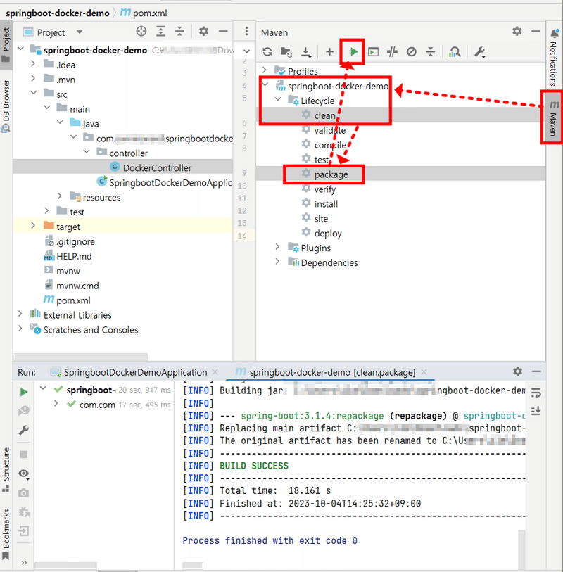Select opened file locate icon in Project panel

coord(141,32)
